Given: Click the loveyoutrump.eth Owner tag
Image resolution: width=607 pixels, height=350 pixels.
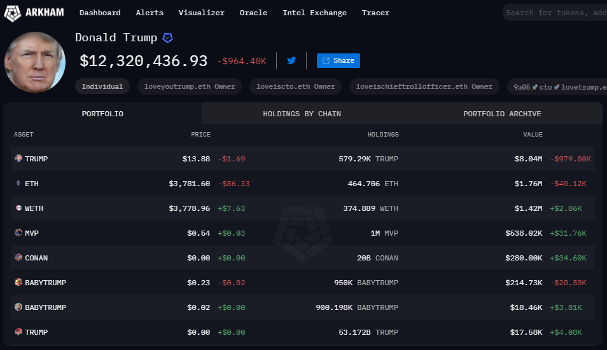Looking at the screenshot, I should (x=190, y=86).
